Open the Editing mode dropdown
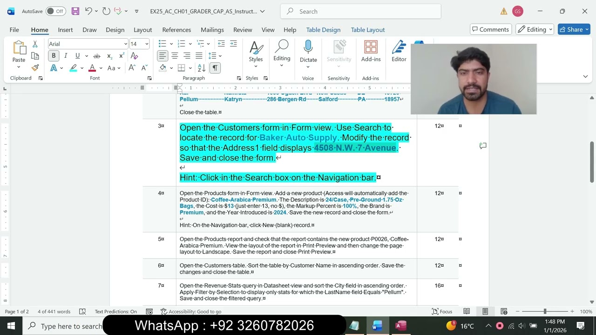The width and height of the screenshot is (596, 335). click(x=535, y=29)
